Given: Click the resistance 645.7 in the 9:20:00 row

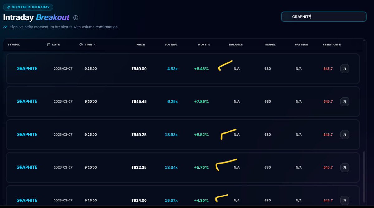Looking at the screenshot, I should 328,167.
